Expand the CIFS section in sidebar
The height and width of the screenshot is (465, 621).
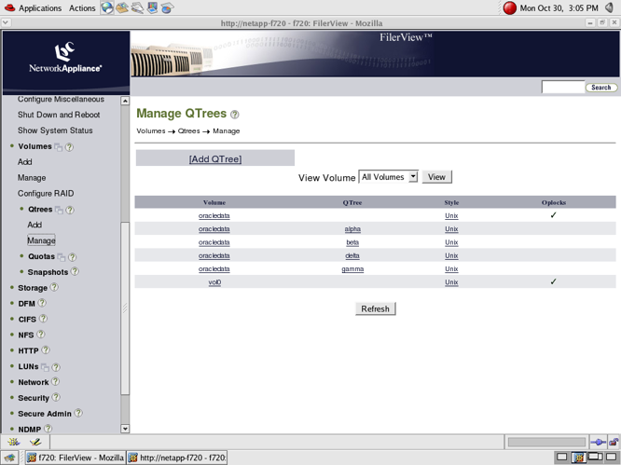pyautogui.click(x=27, y=320)
